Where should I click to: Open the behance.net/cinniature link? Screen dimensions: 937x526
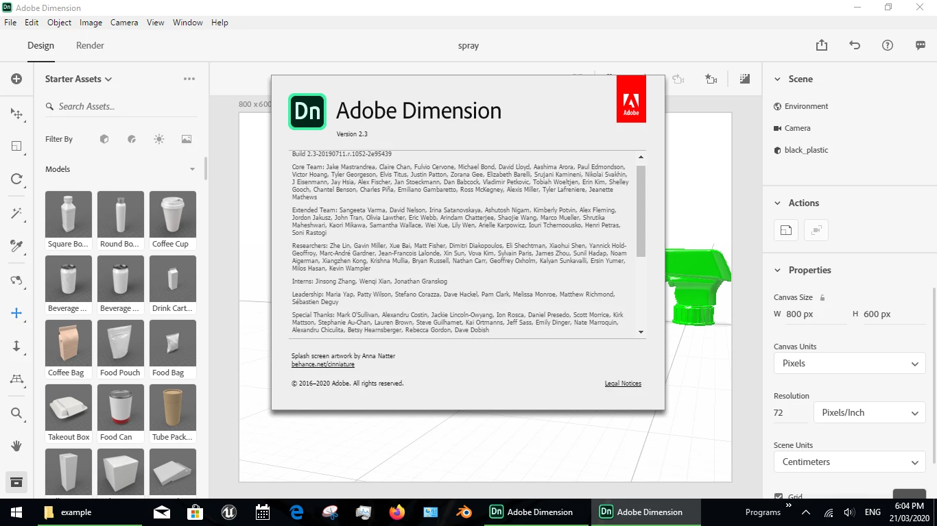[x=322, y=364]
